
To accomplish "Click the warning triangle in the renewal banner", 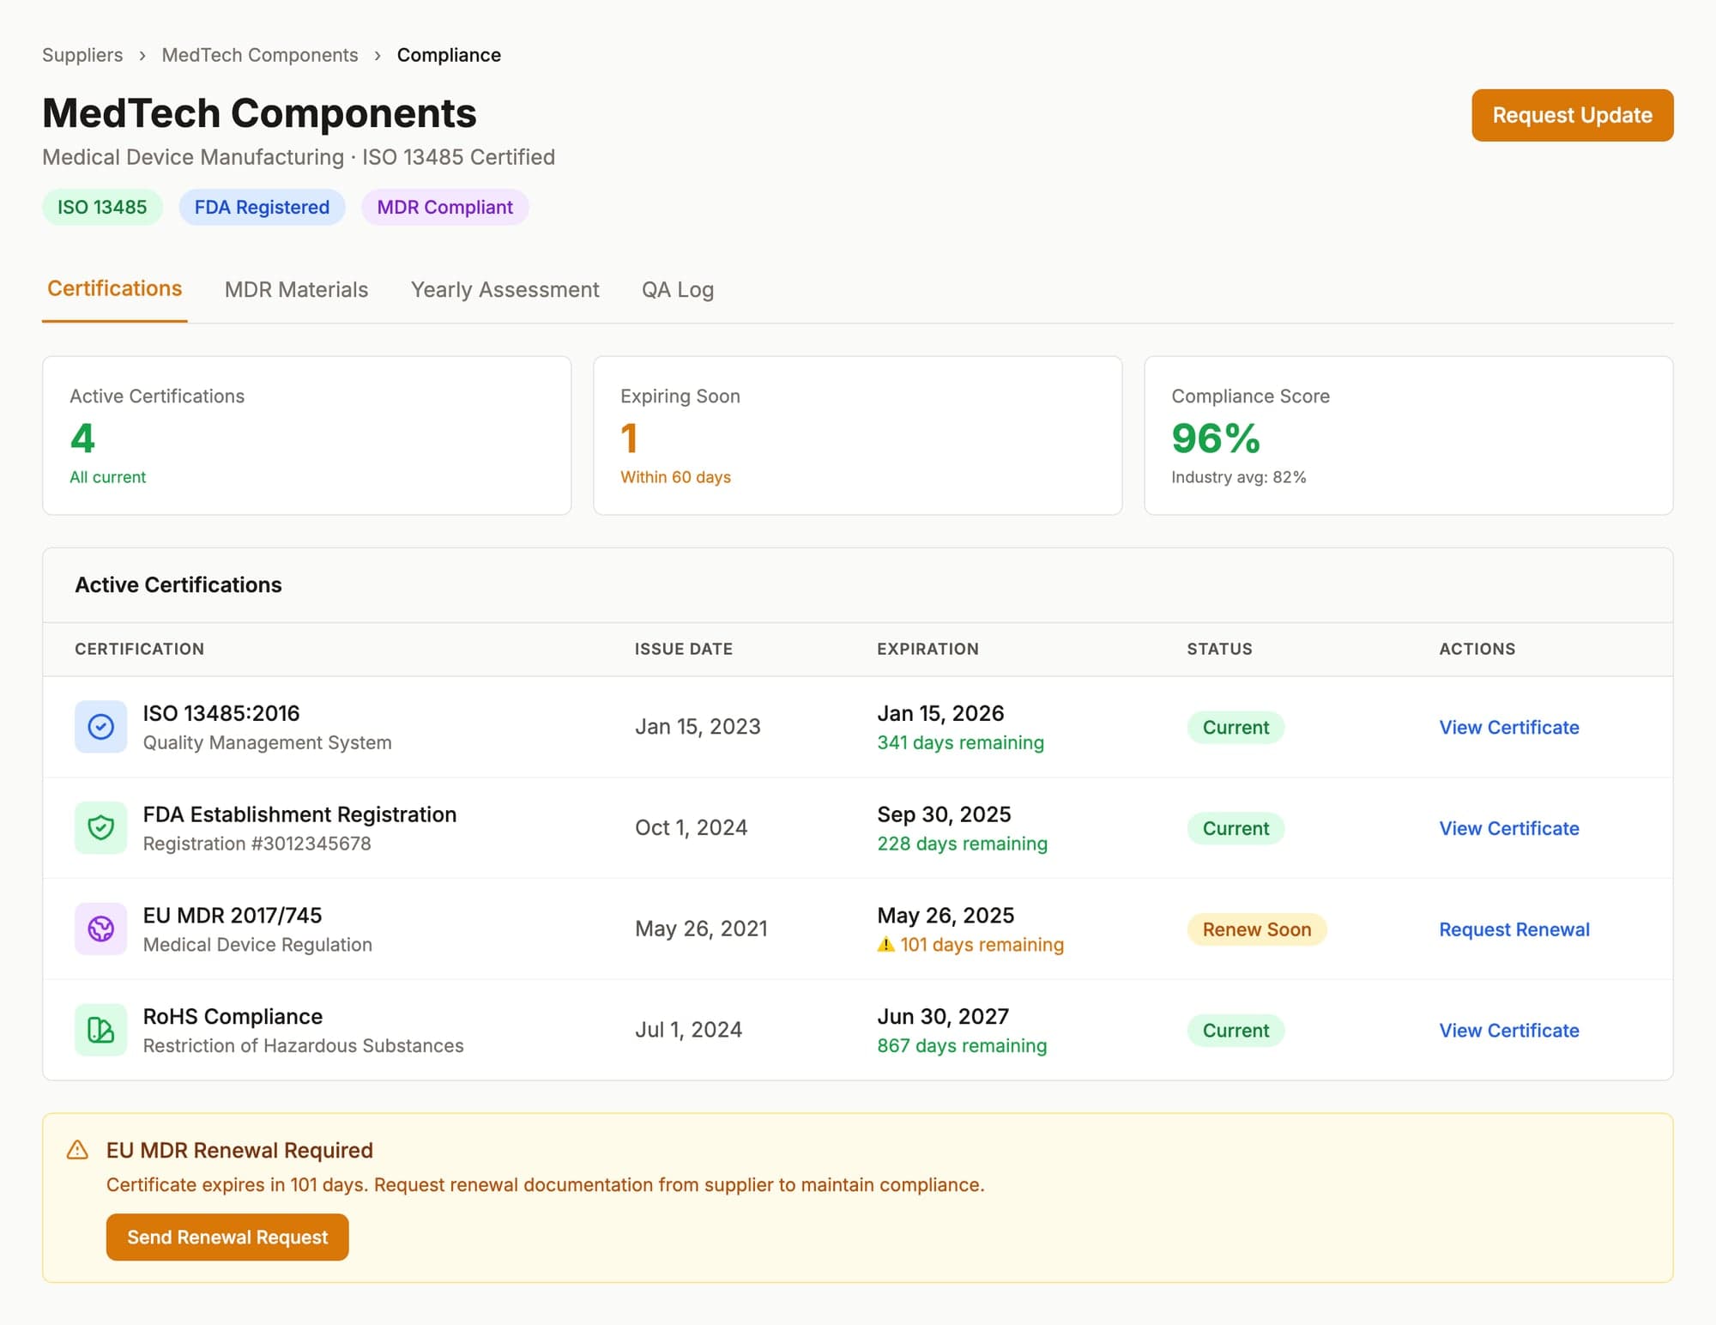I will [76, 1150].
